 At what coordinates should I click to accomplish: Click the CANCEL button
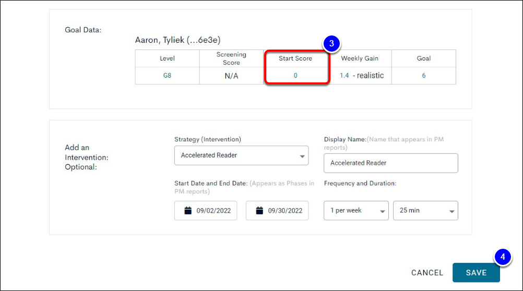tap(427, 273)
